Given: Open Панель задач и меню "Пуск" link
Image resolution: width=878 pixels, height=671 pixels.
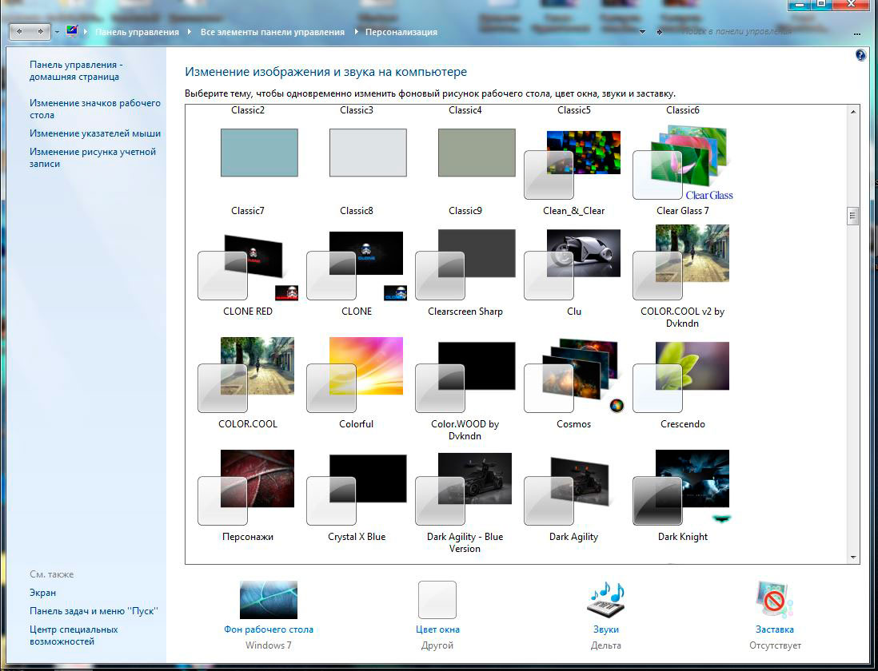Looking at the screenshot, I should 94,611.
